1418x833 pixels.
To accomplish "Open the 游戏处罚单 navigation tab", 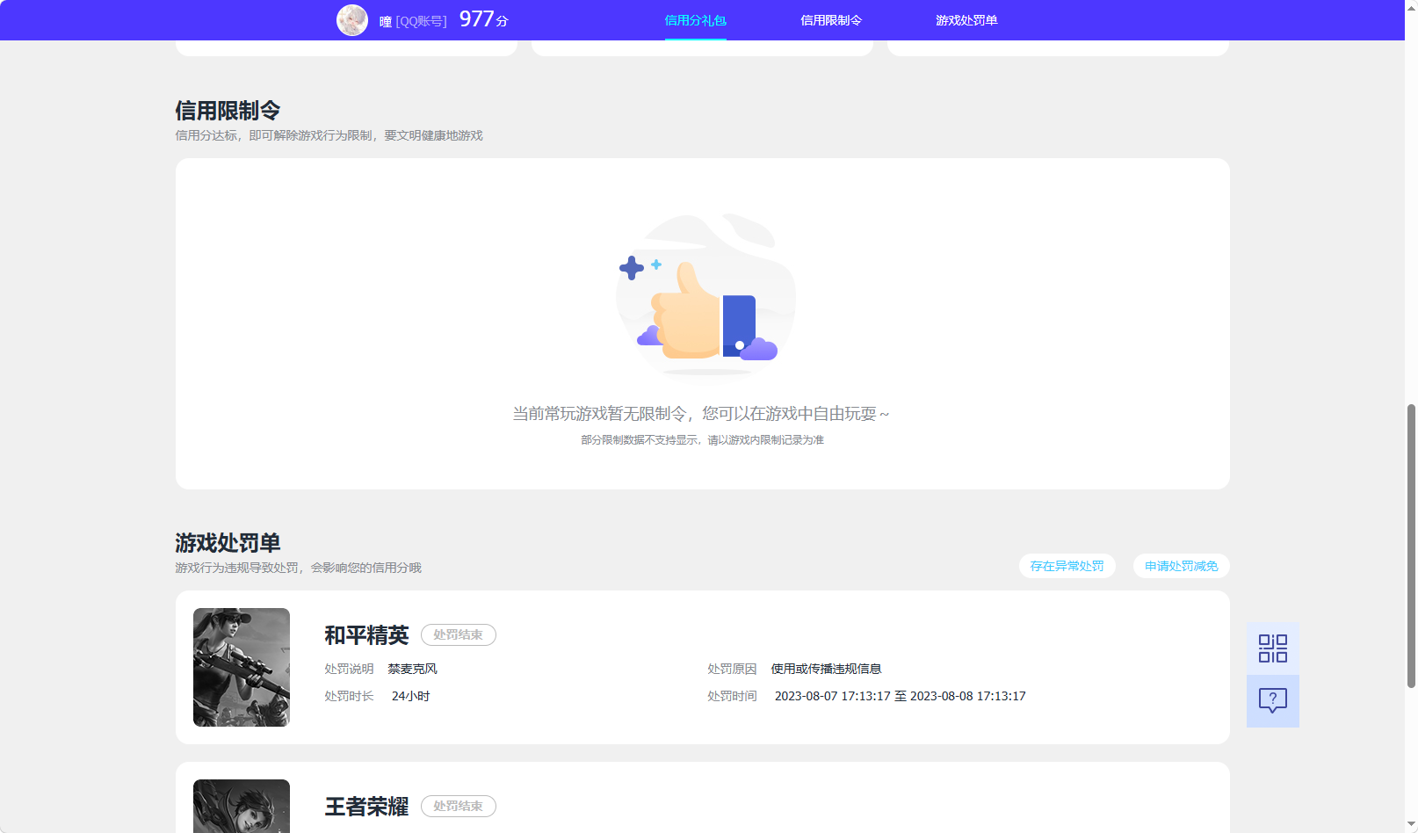I will coord(966,19).
